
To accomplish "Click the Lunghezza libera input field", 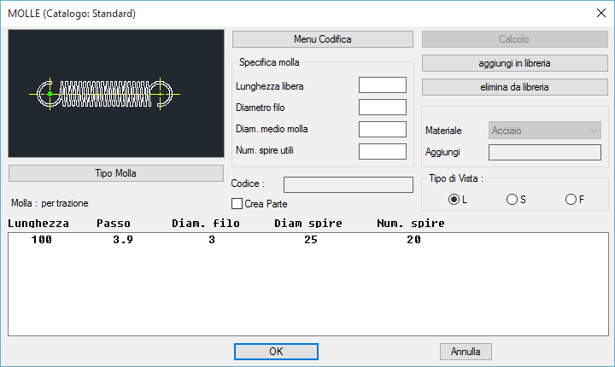I will point(383,85).
